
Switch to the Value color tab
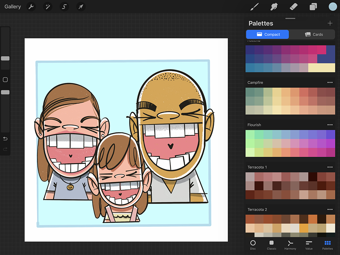[x=309, y=245]
